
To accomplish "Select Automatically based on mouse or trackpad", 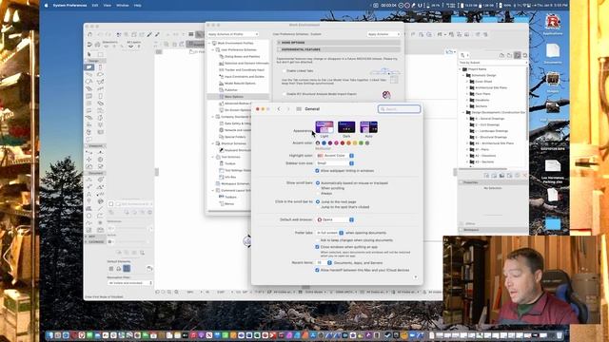I will point(318,183).
